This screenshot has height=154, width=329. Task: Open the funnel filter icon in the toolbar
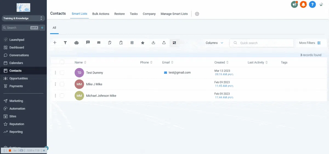click(65, 43)
